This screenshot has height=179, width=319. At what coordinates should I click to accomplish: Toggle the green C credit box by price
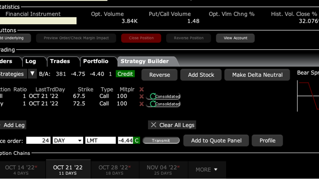(x=137, y=140)
